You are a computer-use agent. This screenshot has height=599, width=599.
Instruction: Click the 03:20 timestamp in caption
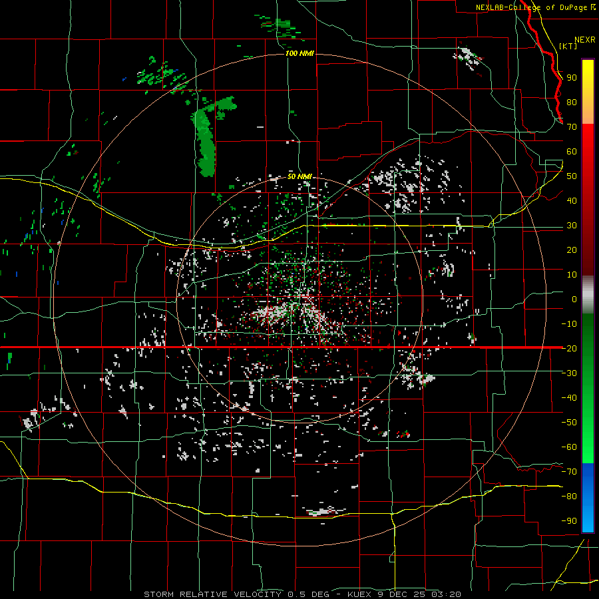click(x=446, y=594)
